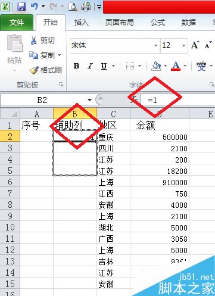Image resolution: width=215 pixels, height=296 pixels.
Task: Open the 文件 (File) tab
Action: (x=17, y=23)
